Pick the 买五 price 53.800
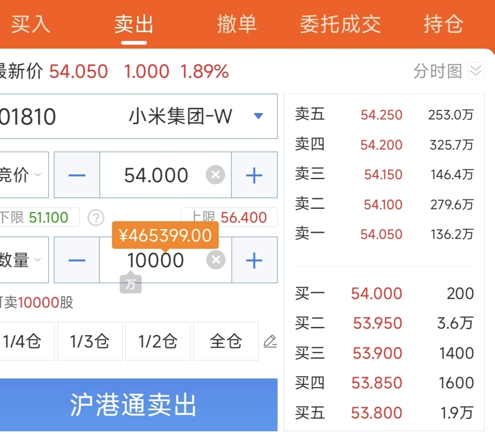The height and width of the screenshot is (445, 495). [x=377, y=412]
